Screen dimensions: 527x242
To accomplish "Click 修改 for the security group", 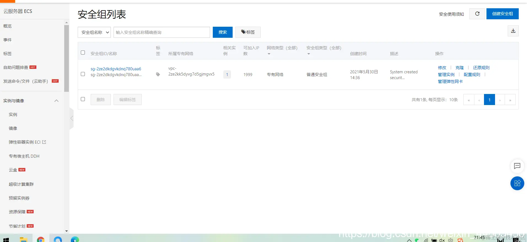I will [x=442, y=68].
